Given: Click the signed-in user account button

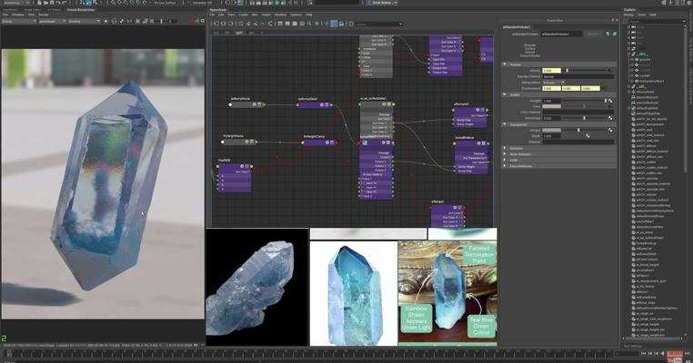Looking at the screenshot, I should (x=380, y=3).
